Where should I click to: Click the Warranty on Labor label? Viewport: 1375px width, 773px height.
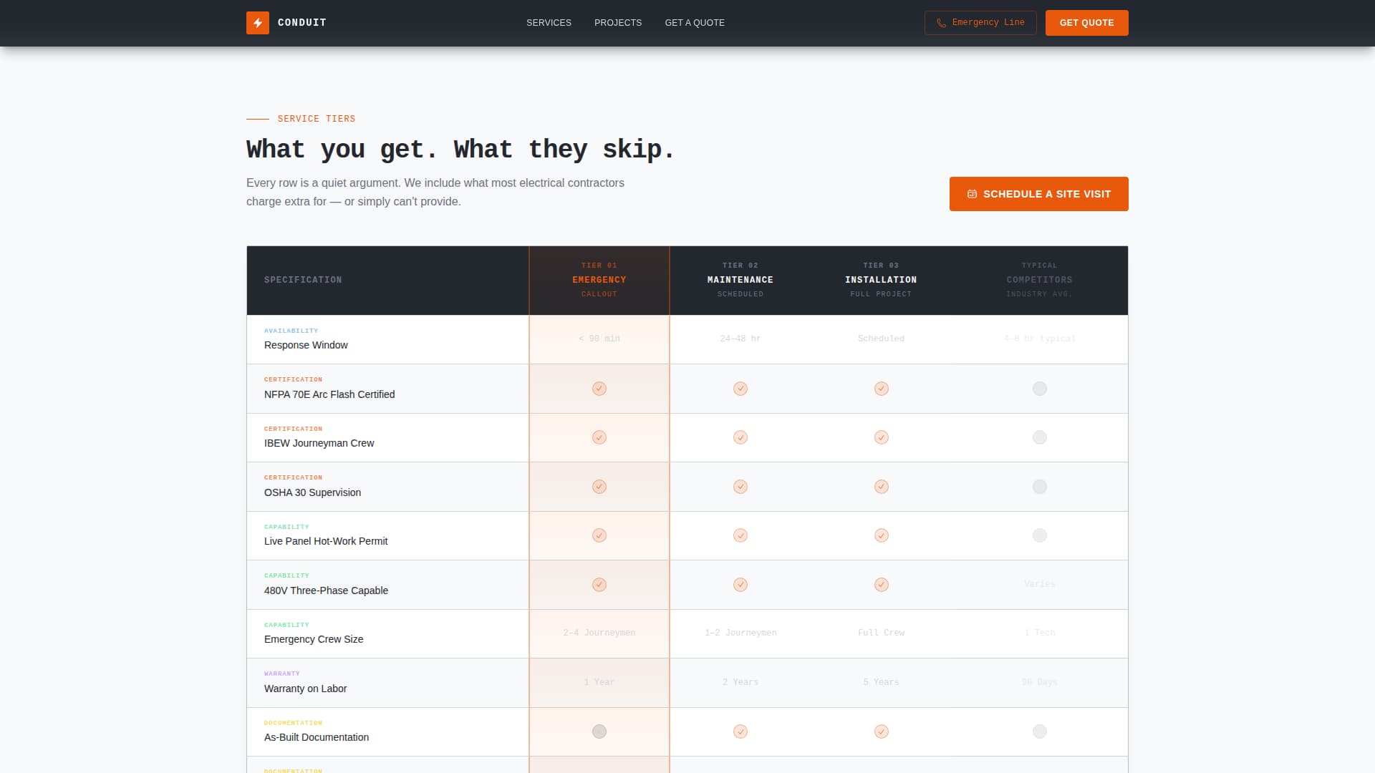pos(305,689)
